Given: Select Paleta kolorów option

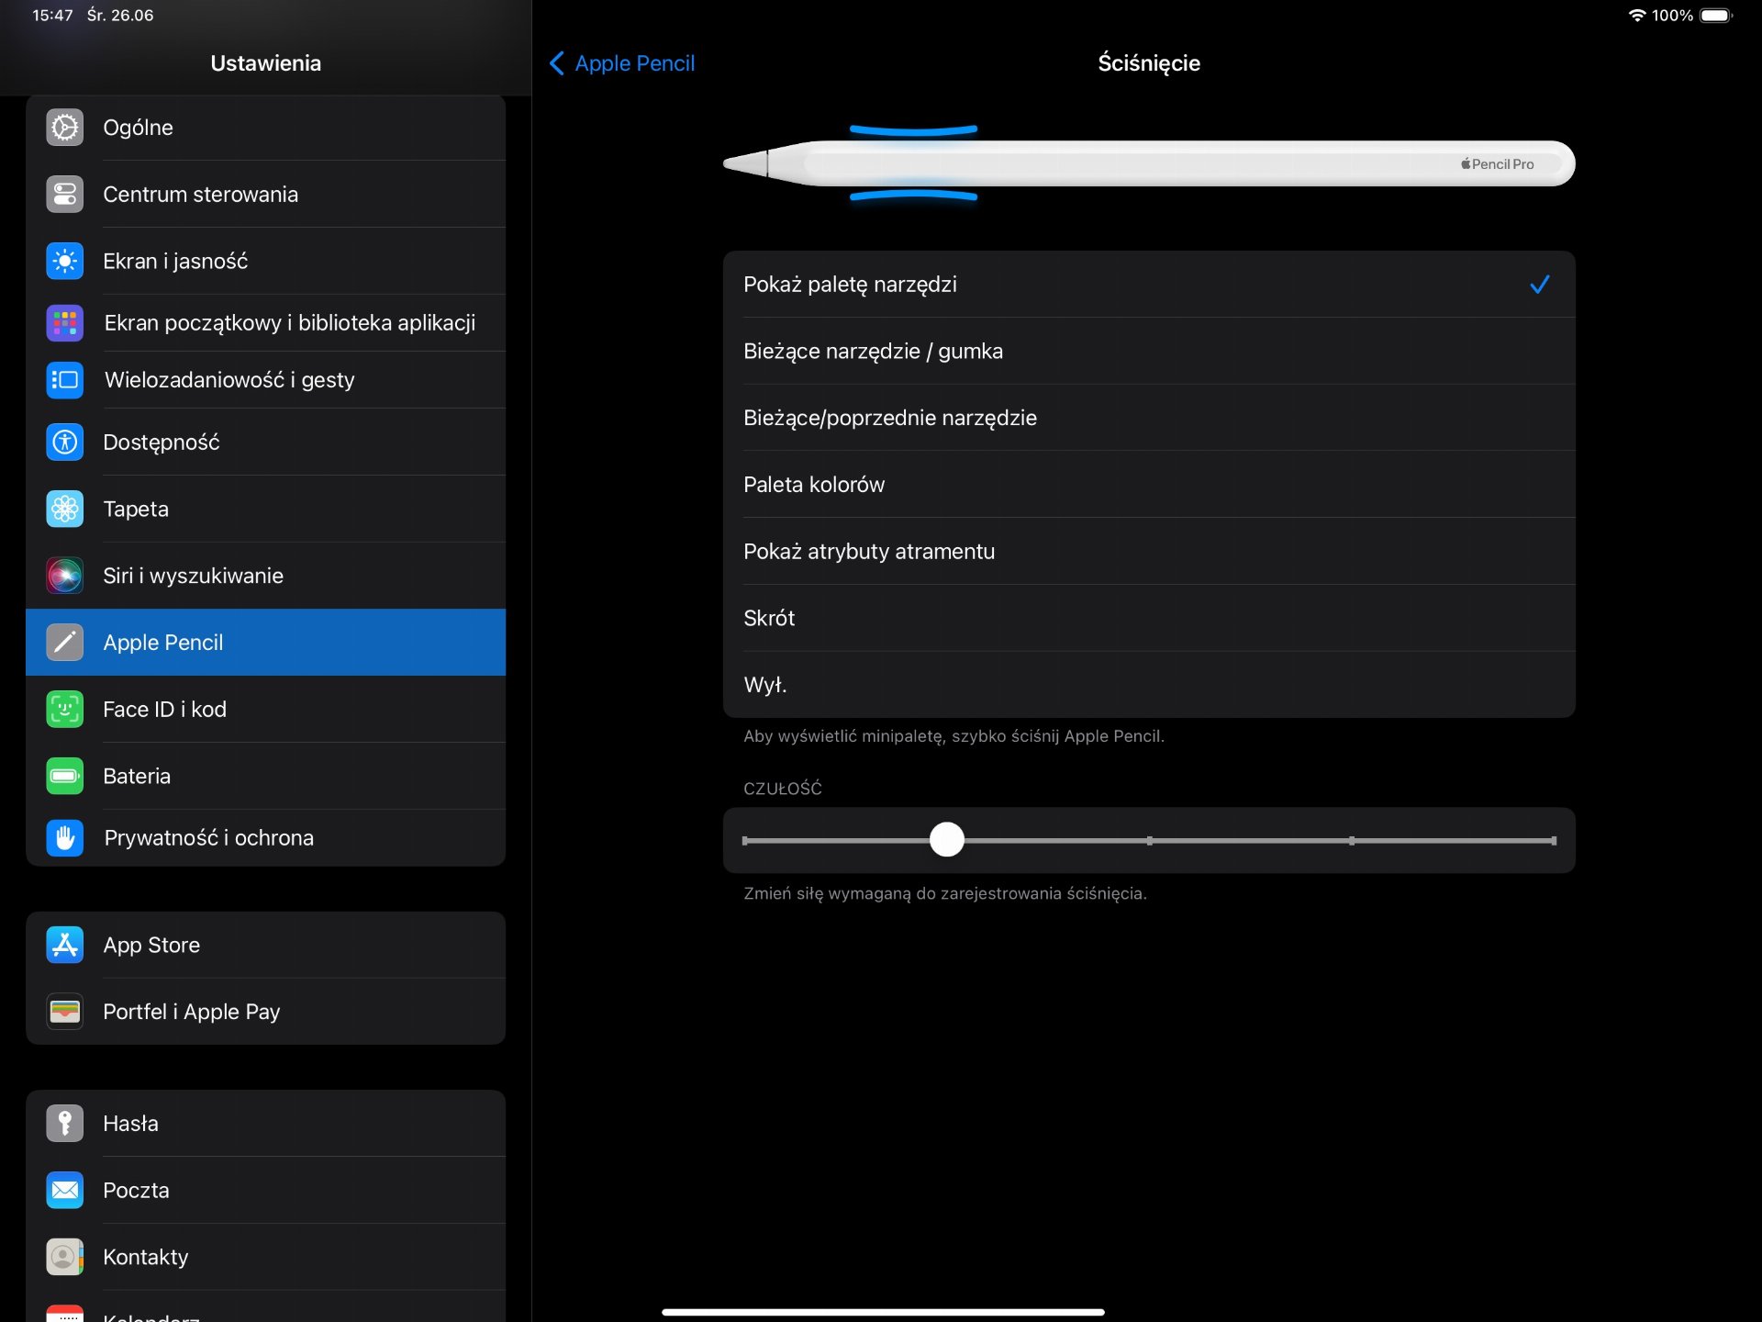Looking at the screenshot, I should tap(1149, 485).
